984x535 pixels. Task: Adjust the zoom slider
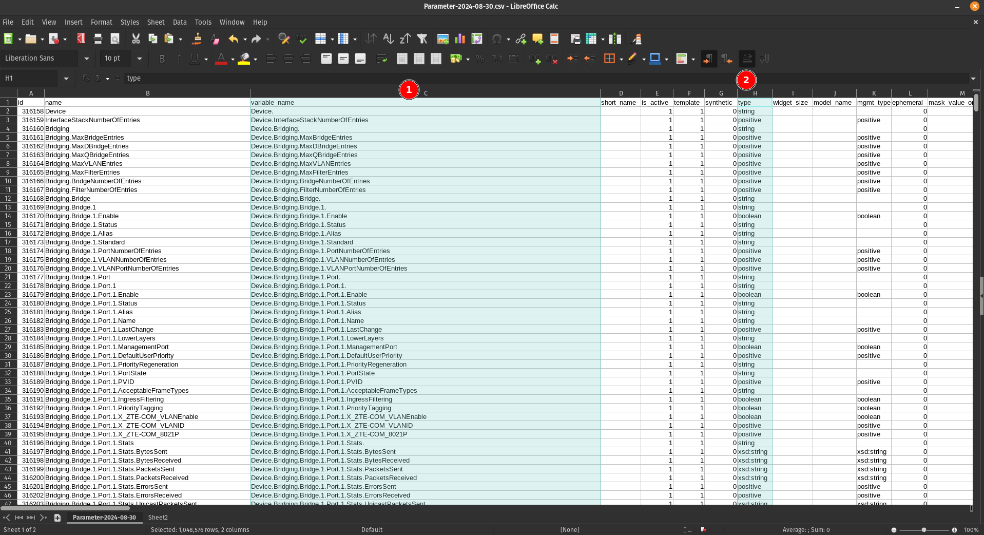tap(924, 530)
